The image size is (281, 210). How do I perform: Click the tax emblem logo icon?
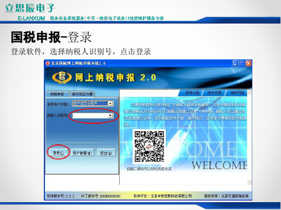(x=62, y=77)
